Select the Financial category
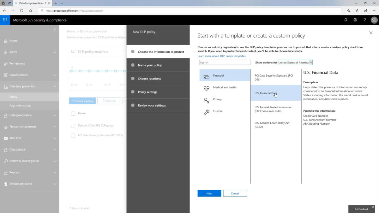Screen dimensions: 379x213 (x=225, y=76)
